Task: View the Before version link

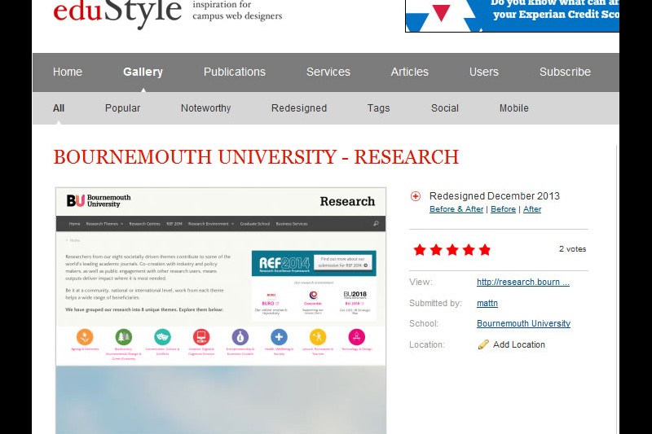Action: click(503, 209)
